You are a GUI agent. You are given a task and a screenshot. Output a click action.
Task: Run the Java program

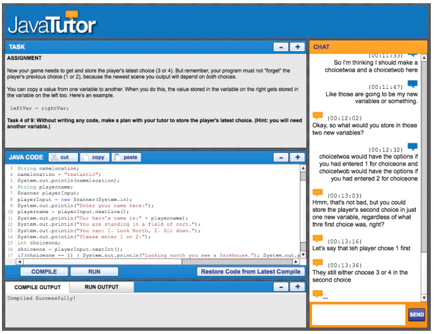click(94, 271)
